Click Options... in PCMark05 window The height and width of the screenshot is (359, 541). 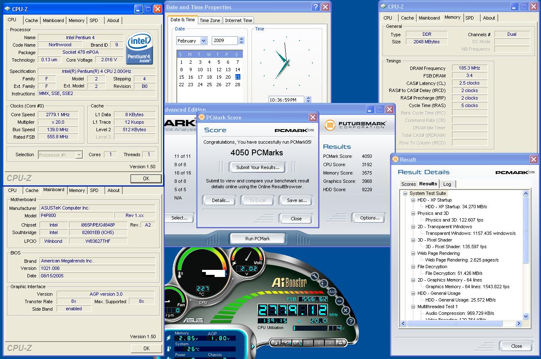coord(370,218)
